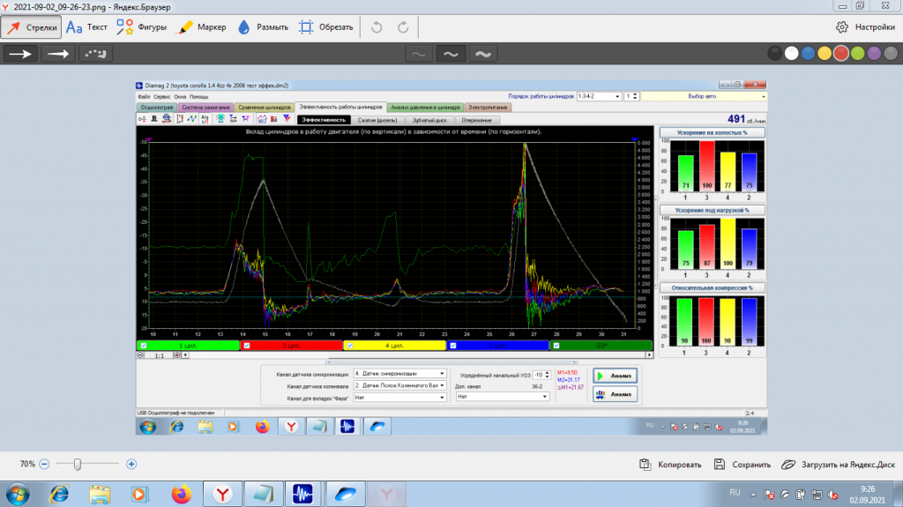Toggle the blue 2 цил. checkbox in Diamag

(x=452, y=346)
